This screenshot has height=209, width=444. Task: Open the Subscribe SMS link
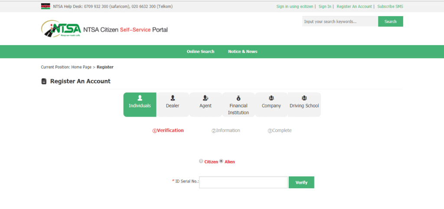pos(390,7)
